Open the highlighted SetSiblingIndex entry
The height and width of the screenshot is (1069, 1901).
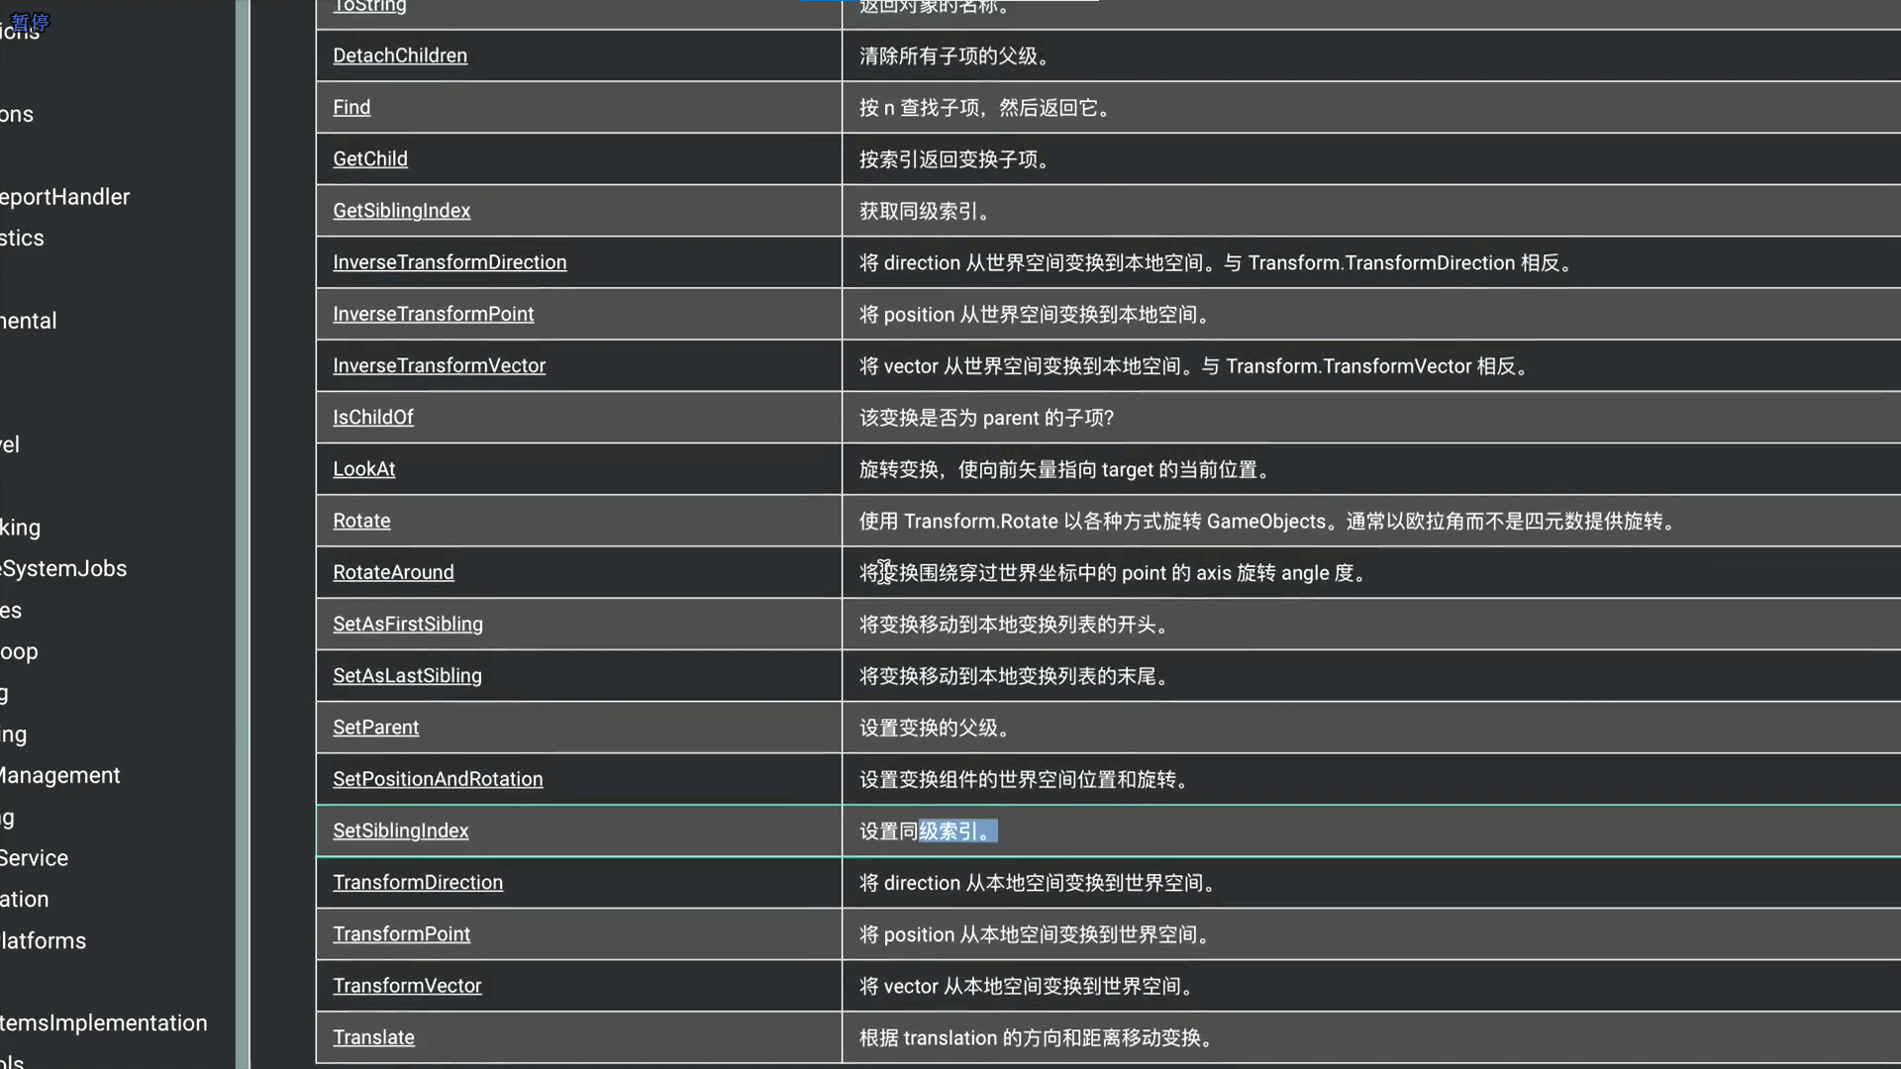400,830
